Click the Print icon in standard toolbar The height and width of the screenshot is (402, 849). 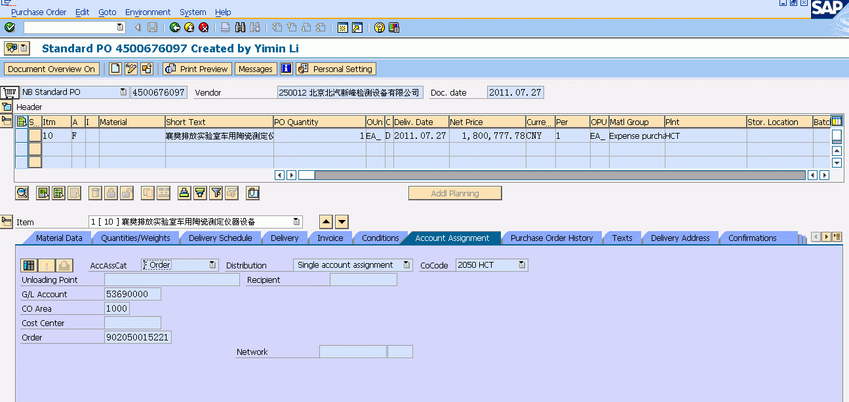coord(226,27)
